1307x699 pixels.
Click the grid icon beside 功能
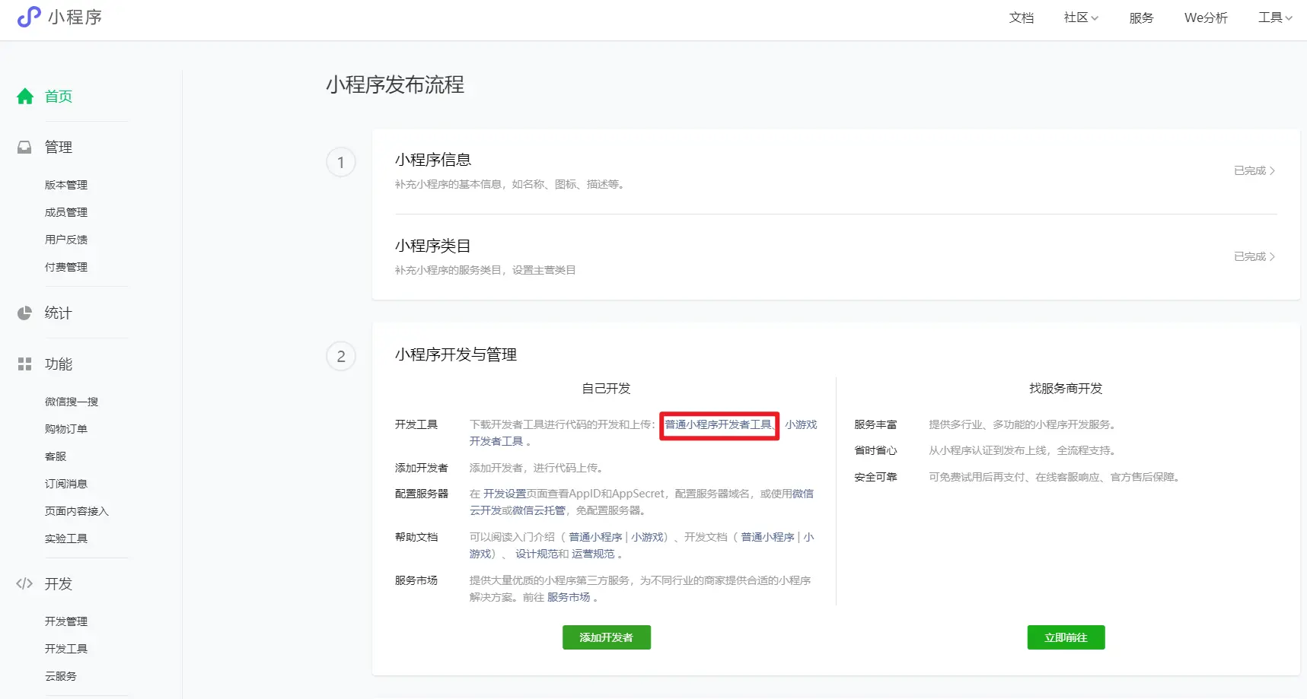tap(25, 364)
